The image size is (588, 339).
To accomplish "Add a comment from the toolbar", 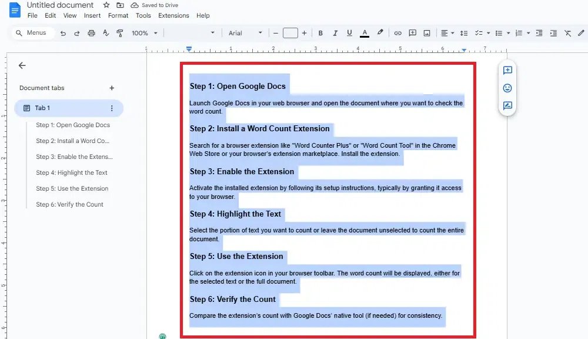I will (x=413, y=33).
